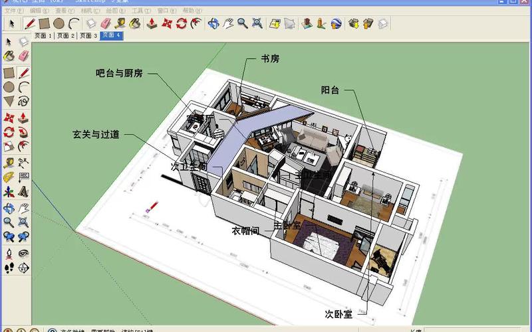Click the 主卫生间 label
This screenshot has height=332, width=532.
pos(313,175)
